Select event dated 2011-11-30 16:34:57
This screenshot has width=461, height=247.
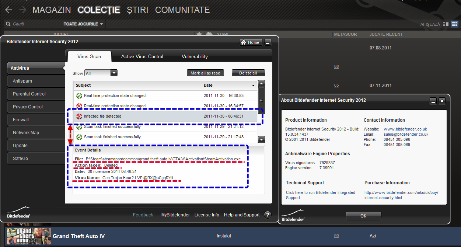pyautogui.click(x=165, y=106)
